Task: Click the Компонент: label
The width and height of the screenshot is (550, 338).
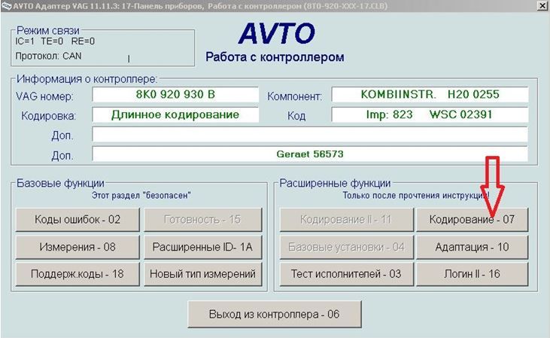Action: coord(294,96)
